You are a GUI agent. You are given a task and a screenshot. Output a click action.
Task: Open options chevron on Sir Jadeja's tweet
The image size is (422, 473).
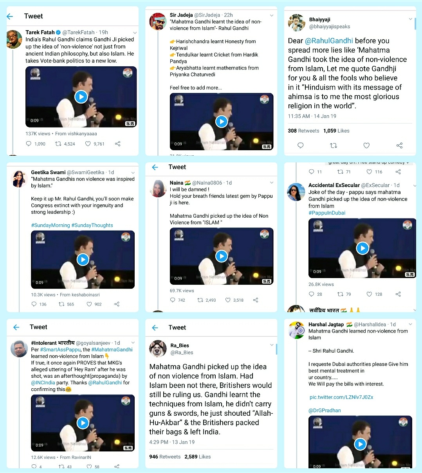[272, 16]
